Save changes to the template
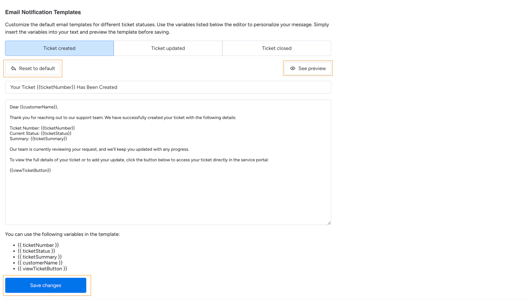Screen dimensions: 532x300 pyautogui.click(x=46, y=285)
